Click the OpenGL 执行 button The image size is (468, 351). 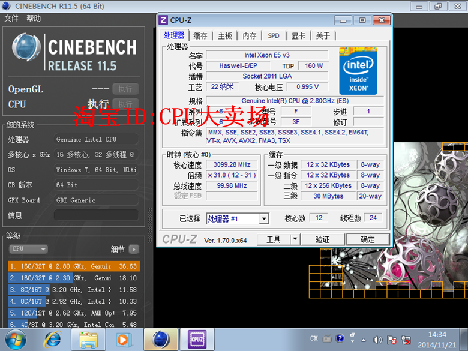(125, 89)
